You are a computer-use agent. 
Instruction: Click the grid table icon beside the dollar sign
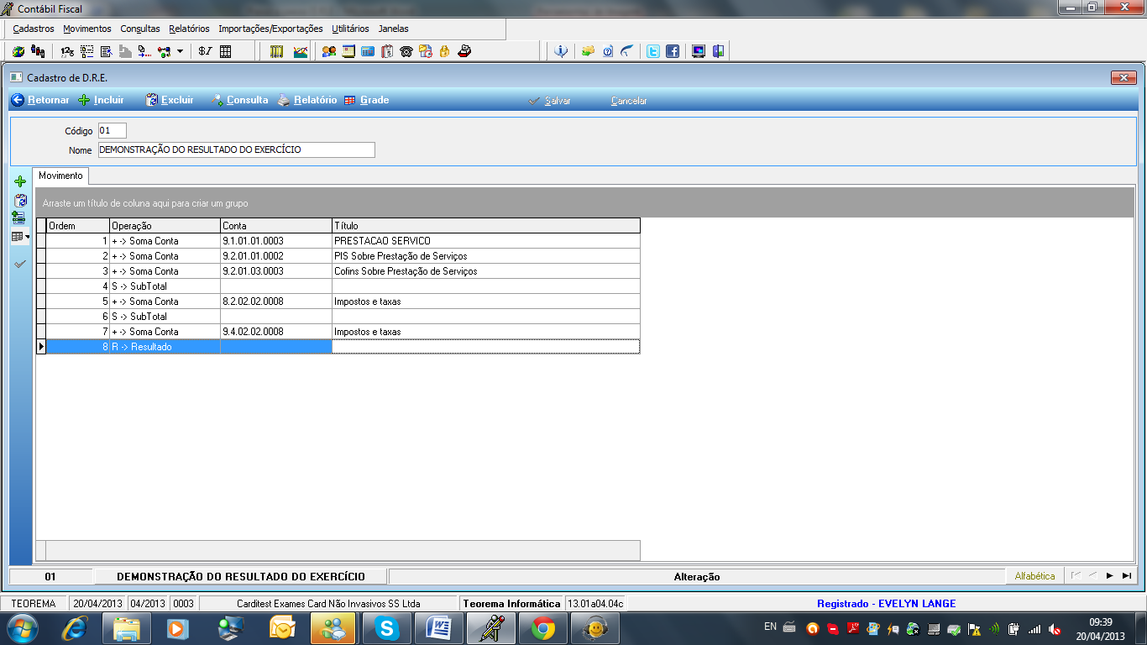click(x=225, y=51)
